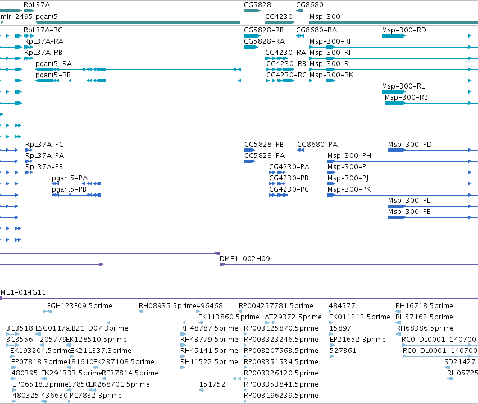The height and width of the screenshot is (404, 478).
Task: Click the CG4230-RA transcript label
Action: click(286, 52)
